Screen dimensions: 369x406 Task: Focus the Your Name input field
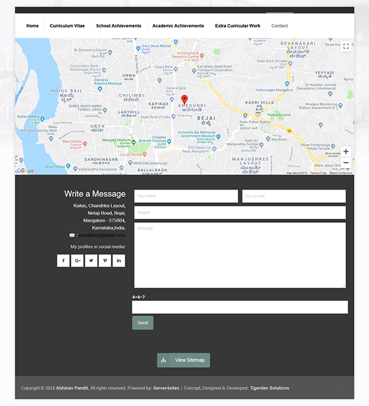[186, 196]
